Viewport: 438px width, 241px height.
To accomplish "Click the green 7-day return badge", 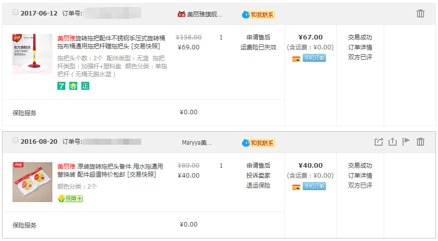I will pyautogui.click(x=61, y=86).
